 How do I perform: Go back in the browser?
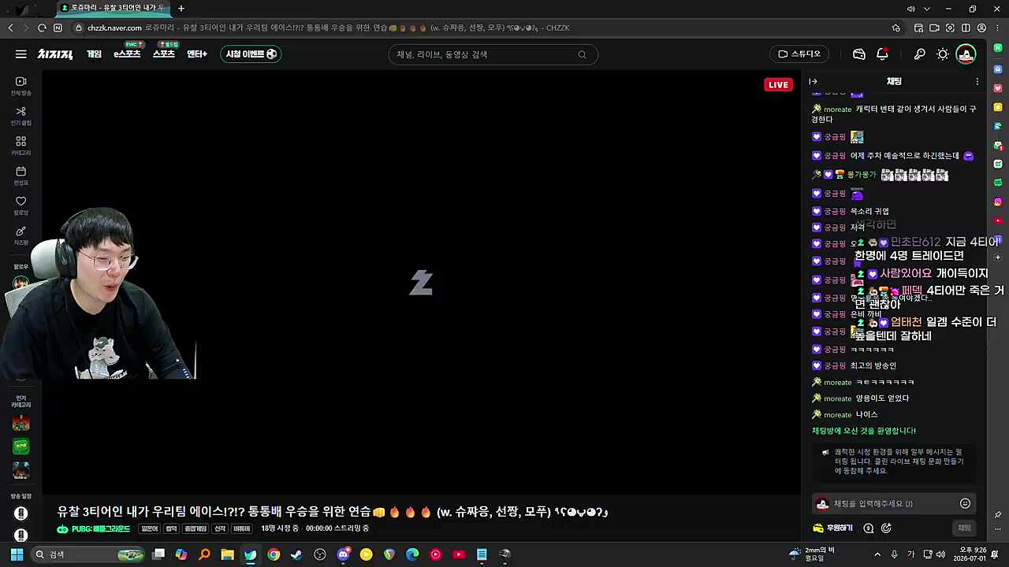tap(10, 28)
